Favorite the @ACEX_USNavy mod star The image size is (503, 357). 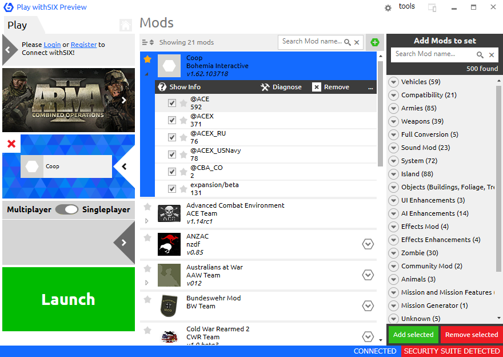pos(183,154)
